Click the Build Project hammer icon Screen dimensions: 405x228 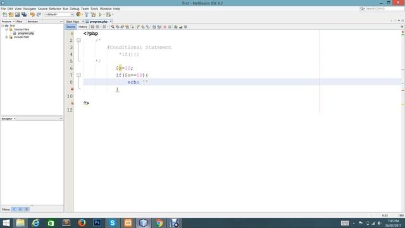click(x=87, y=15)
